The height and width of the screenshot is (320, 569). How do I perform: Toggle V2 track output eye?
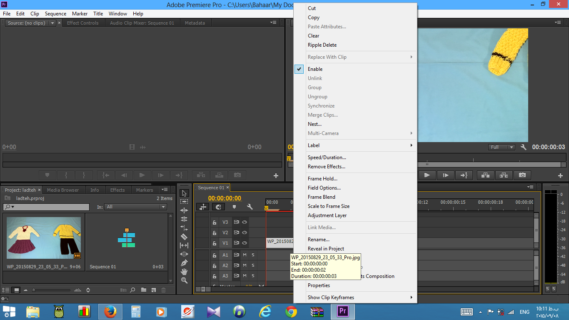click(x=245, y=232)
